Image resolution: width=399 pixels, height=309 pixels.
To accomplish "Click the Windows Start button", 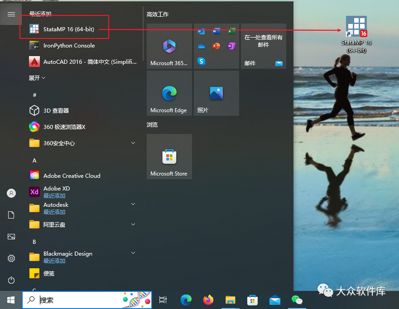I will click(x=11, y=300).
